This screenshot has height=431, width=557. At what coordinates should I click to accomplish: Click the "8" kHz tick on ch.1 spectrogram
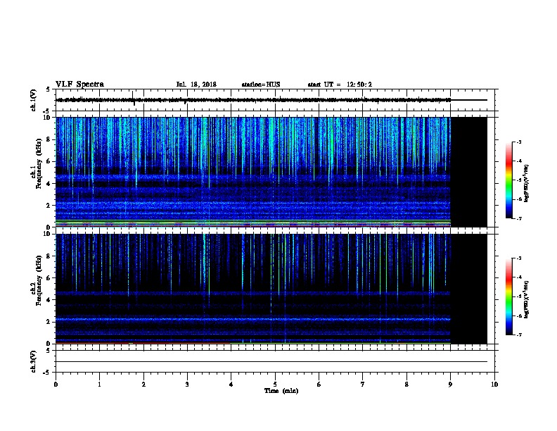49,139
